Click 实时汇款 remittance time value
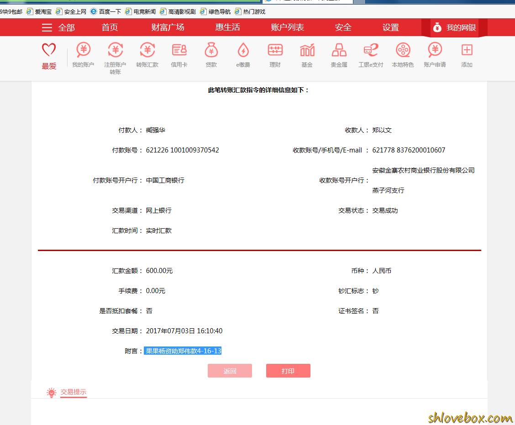The width and height of the screenshot is (515, 425). pyautogui.click(x=158, y=231)
